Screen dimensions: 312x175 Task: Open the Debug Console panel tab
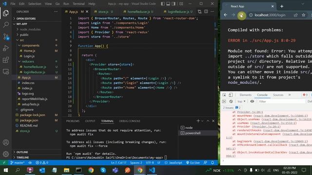coord(130,121)
